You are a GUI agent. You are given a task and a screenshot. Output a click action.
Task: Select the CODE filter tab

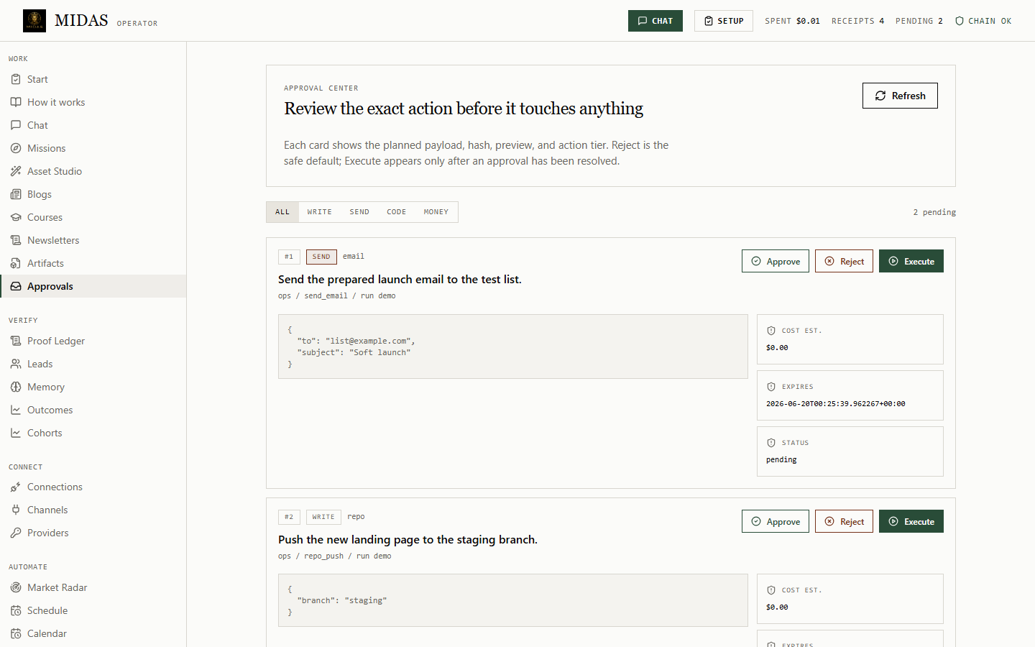(397, 212)
